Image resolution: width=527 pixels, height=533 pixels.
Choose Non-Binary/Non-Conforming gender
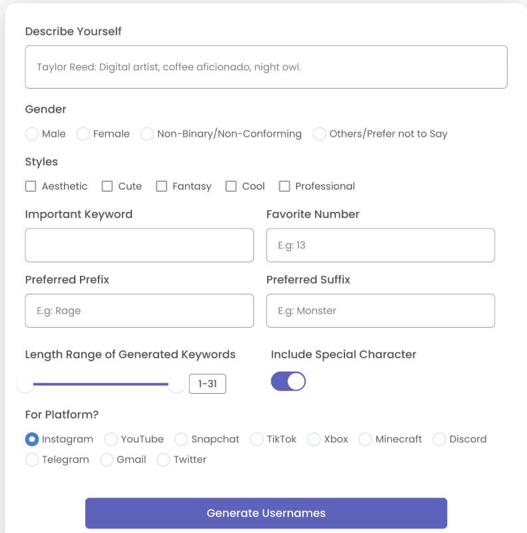tap(147, 134)
